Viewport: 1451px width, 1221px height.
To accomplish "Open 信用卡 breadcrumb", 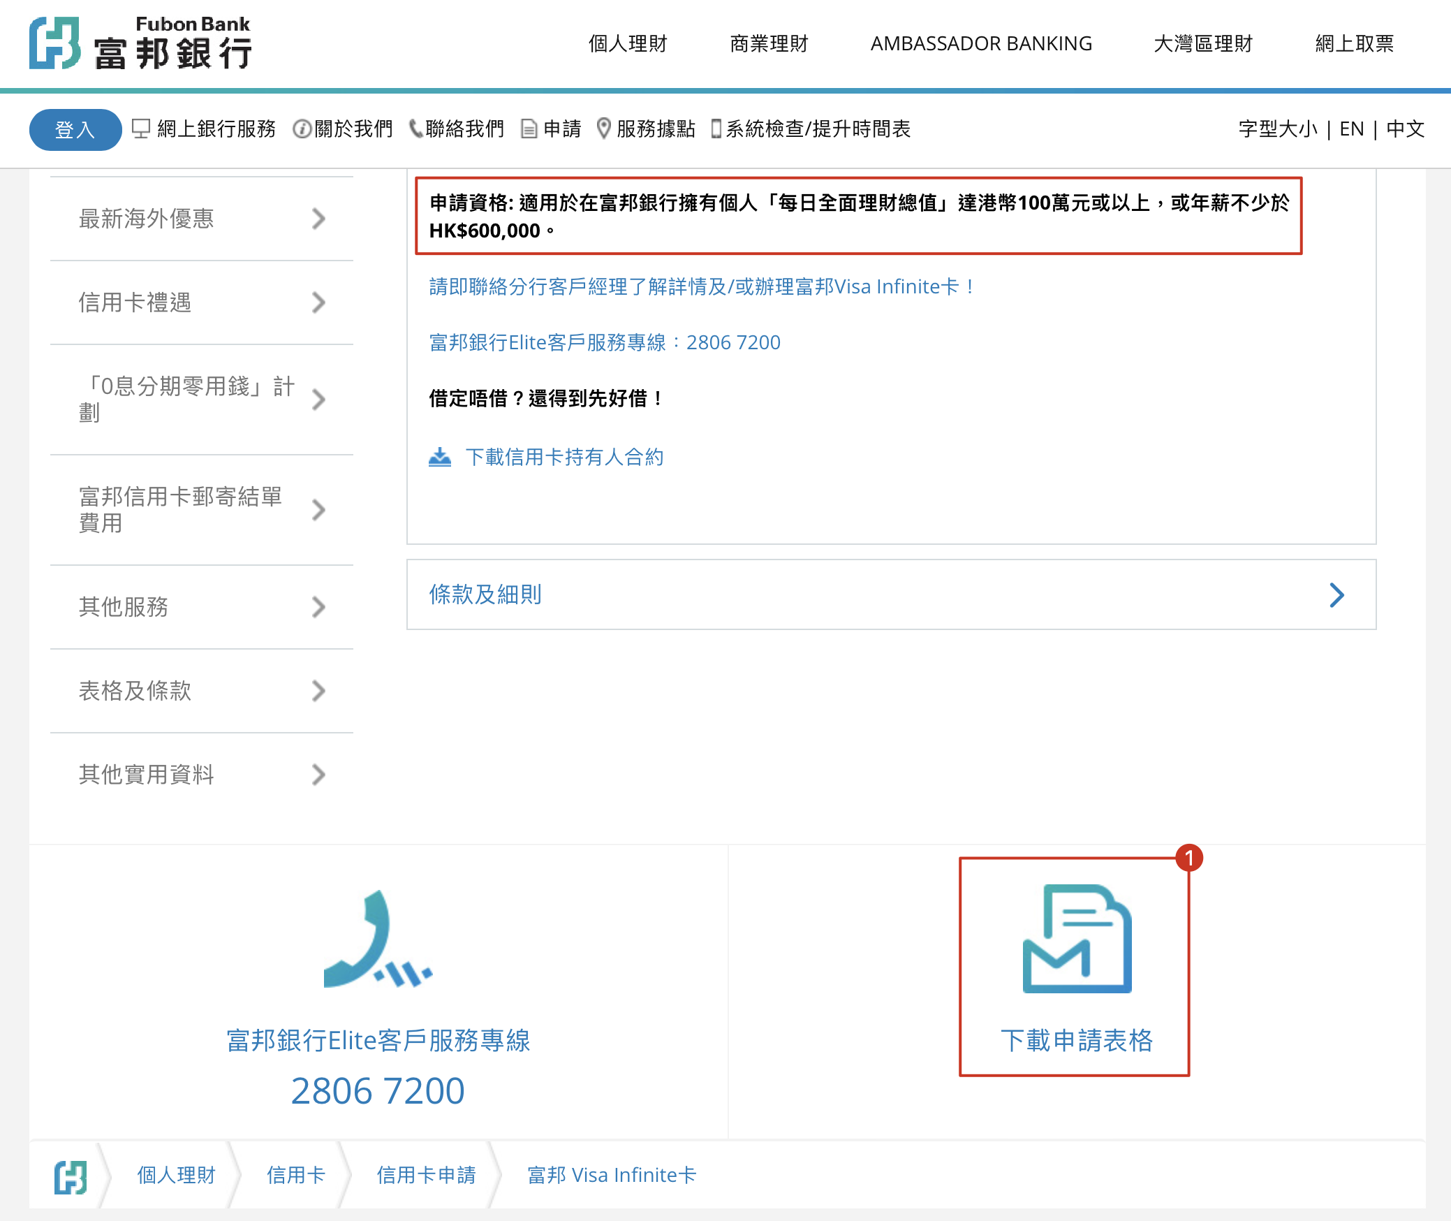I will 296,1176.
